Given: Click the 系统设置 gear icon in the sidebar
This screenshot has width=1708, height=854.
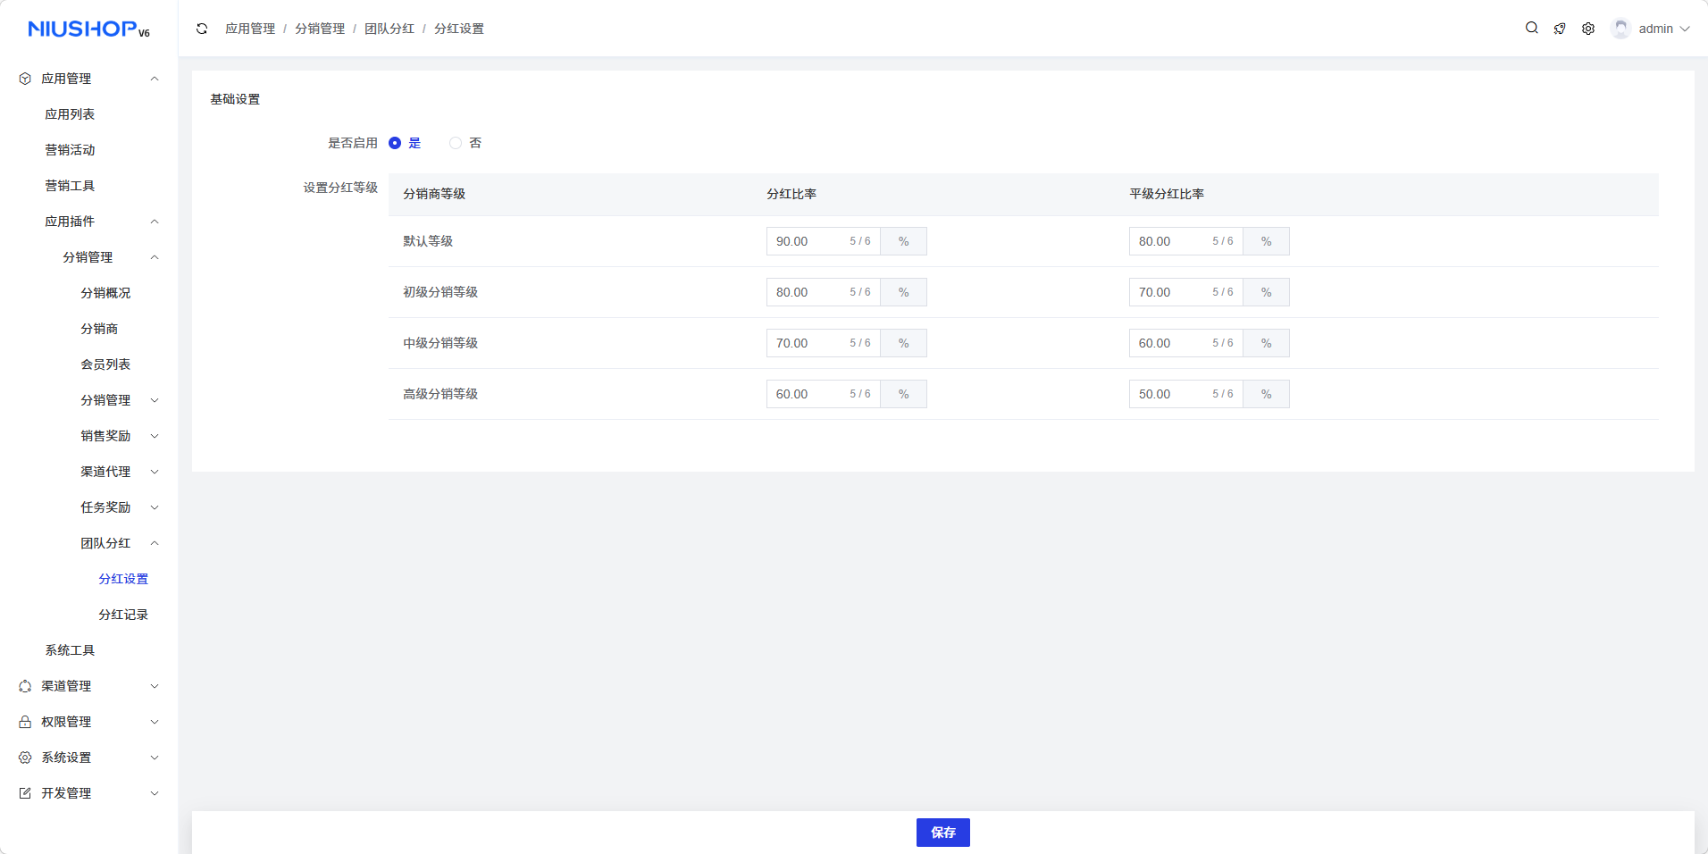Looking at the screenshot, I should coord(25,758).
